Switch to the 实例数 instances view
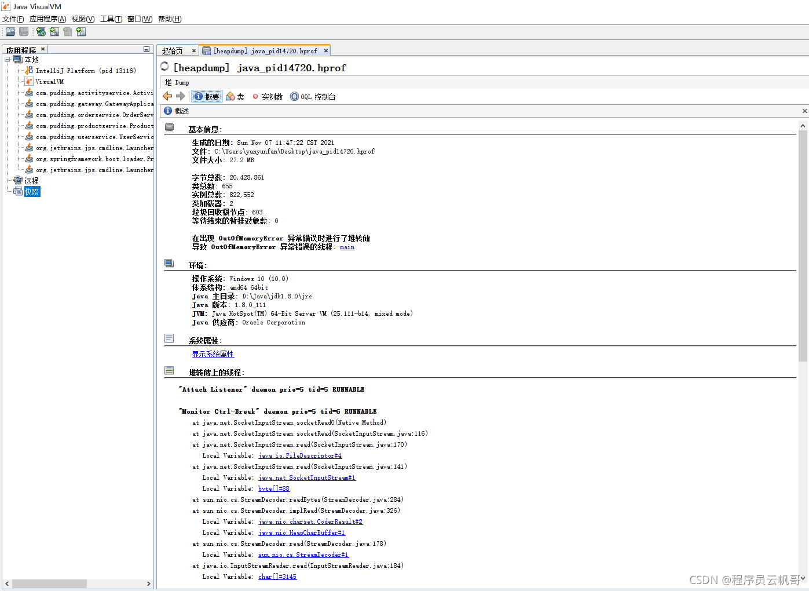Image resolution: width=809 pixels, height=591 pixels. click(268, 97)
